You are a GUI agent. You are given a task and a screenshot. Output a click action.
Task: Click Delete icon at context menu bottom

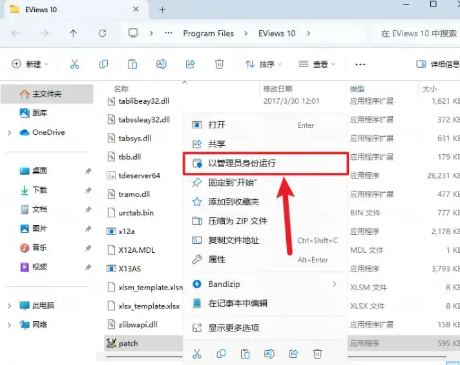click(317, 353)
